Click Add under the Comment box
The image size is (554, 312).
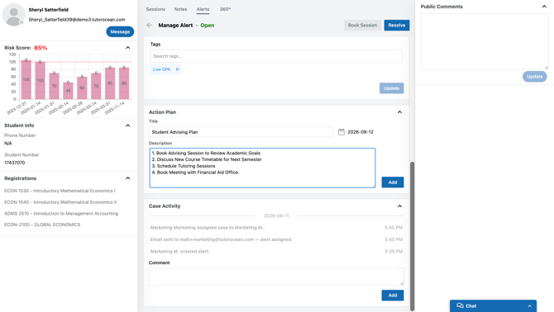393,295
